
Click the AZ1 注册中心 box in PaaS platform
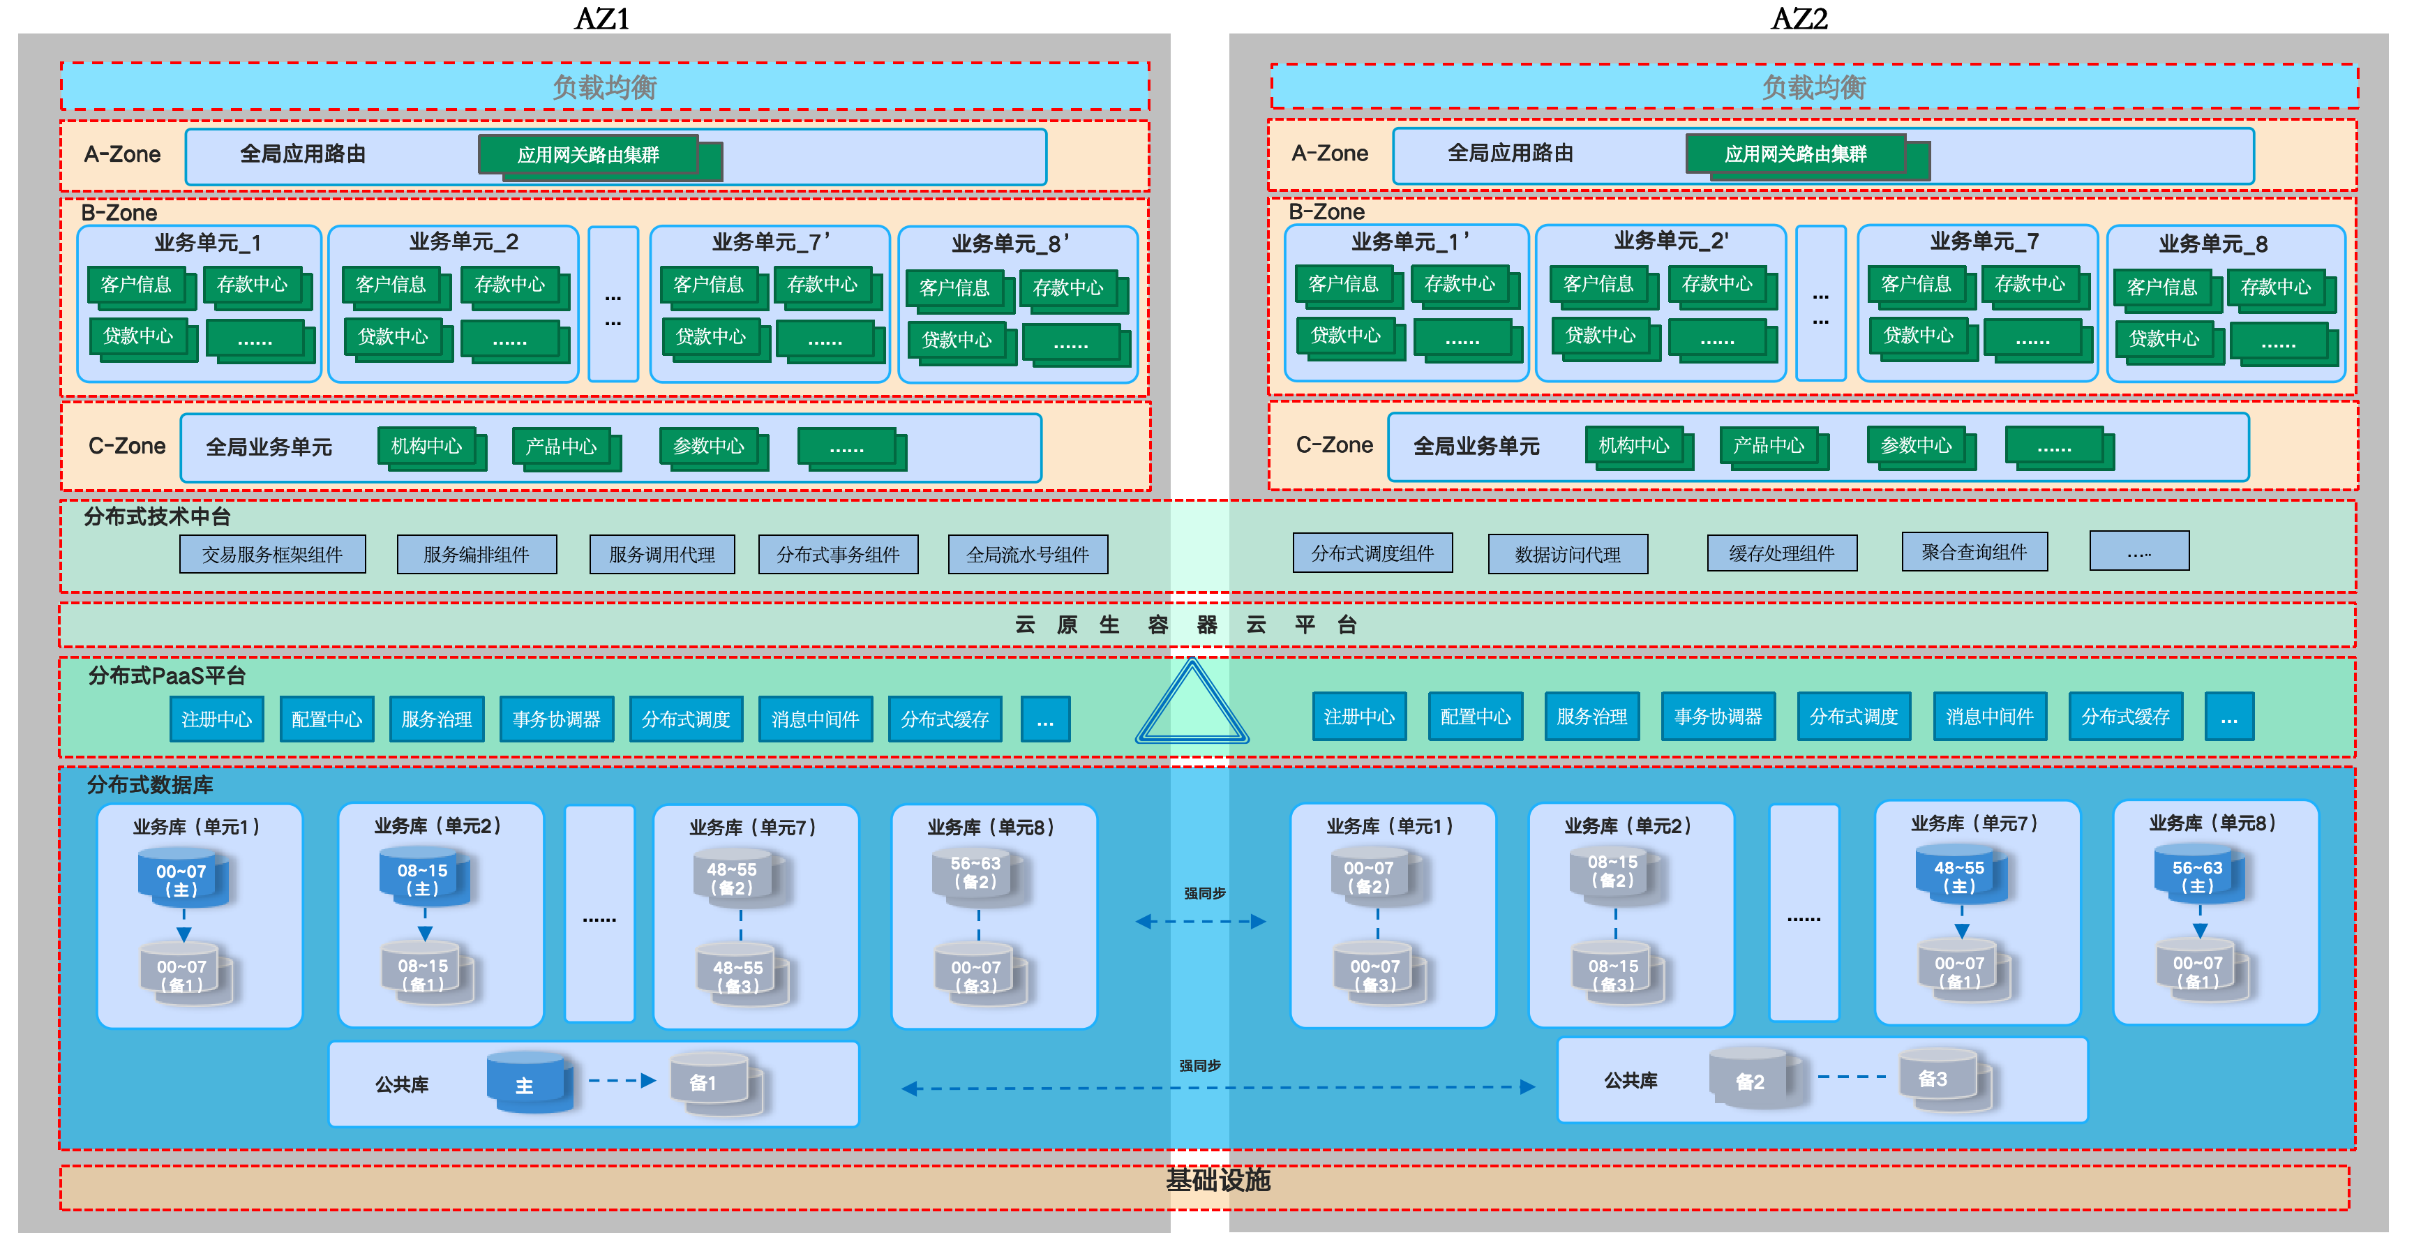point(216,719)
